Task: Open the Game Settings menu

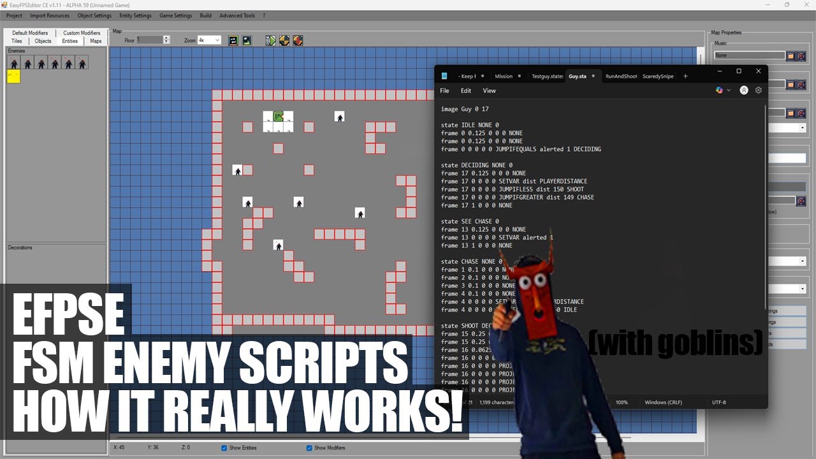Action: click(x=175, y=15)
